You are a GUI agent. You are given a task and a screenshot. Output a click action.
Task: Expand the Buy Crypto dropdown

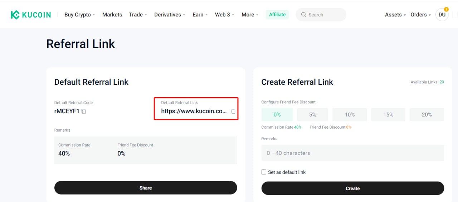[79, 15]
